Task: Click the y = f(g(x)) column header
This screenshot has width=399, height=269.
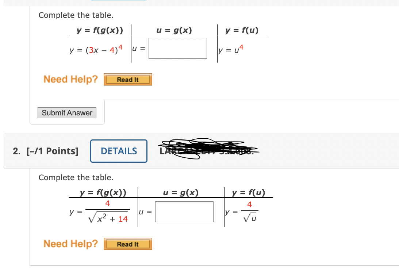Action: (x=99, y=30)
